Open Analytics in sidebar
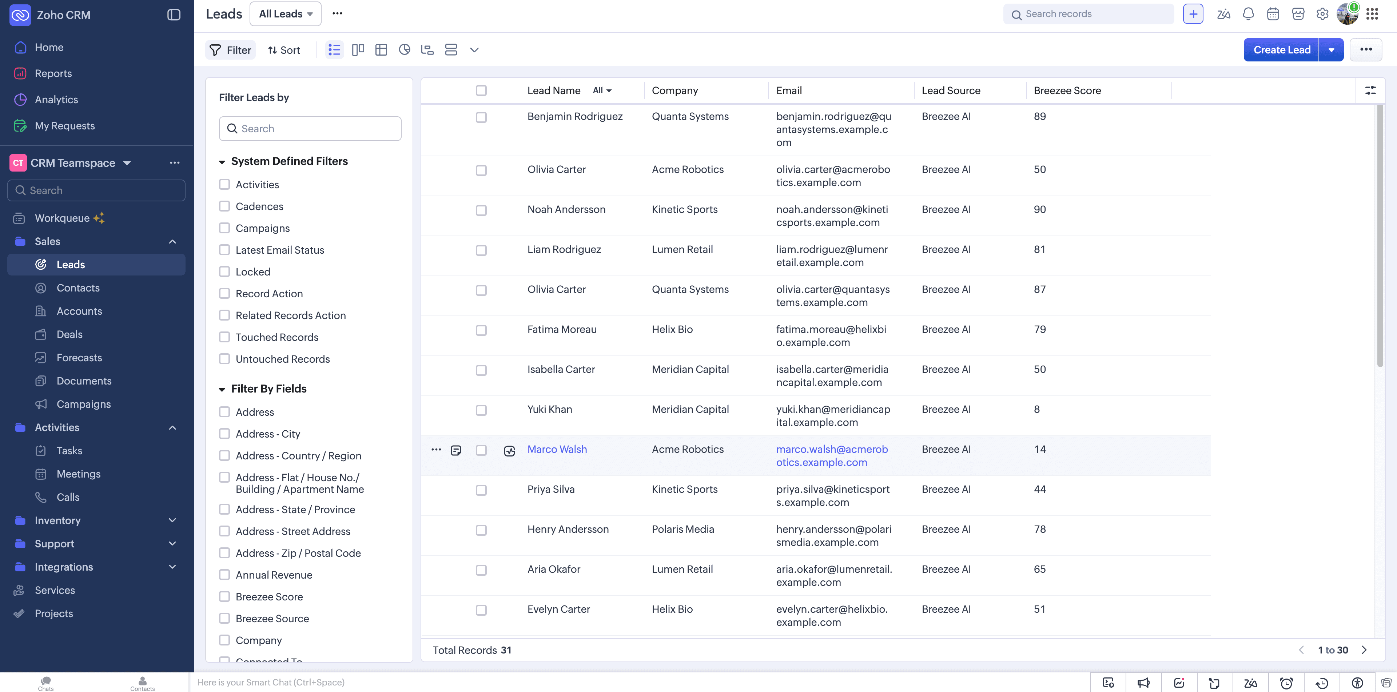The width and height of the screenshot is (1397, 692). click(56, 100)
